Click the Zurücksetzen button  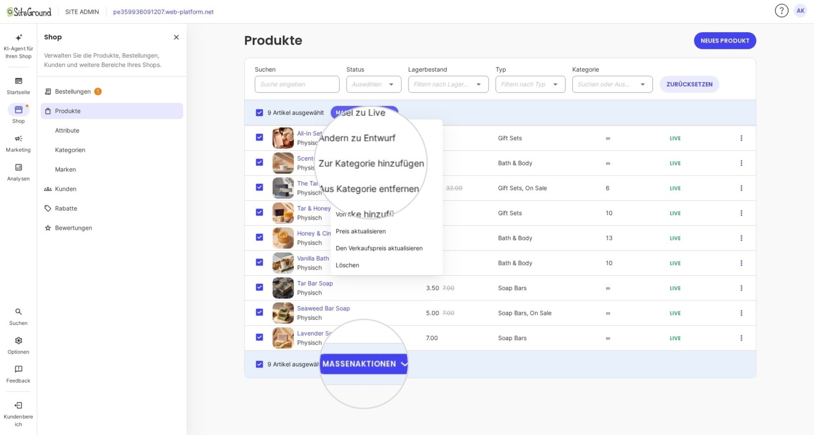(689, 85)
